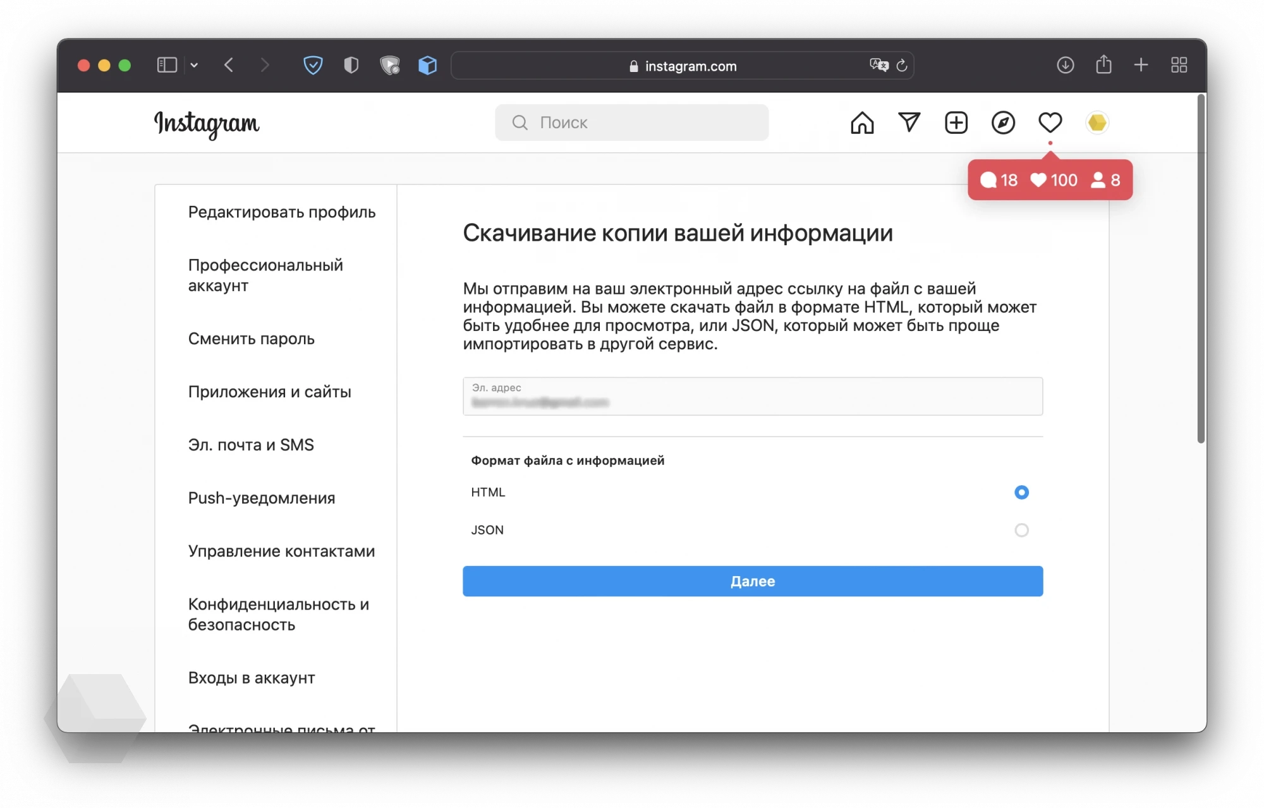Click the Далее button
Viewport: 1264px width, 808px height.
point(753,581)
